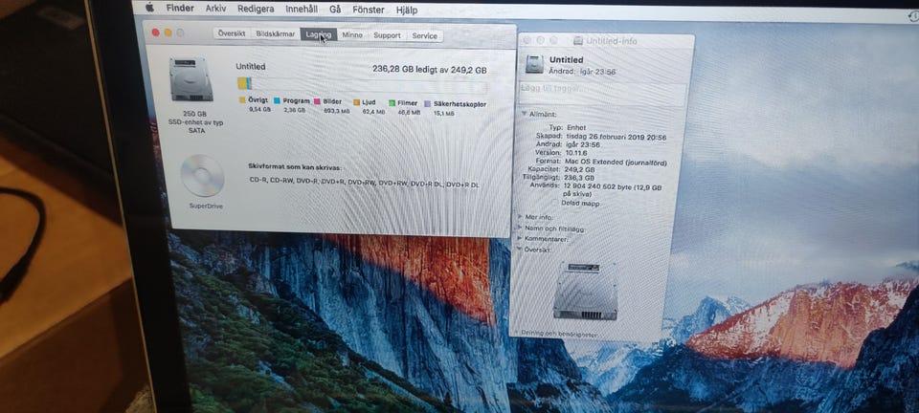Click the '12 904 240 502 byte' used value
This screenshot has width=919, height=413.
(599, 186)
